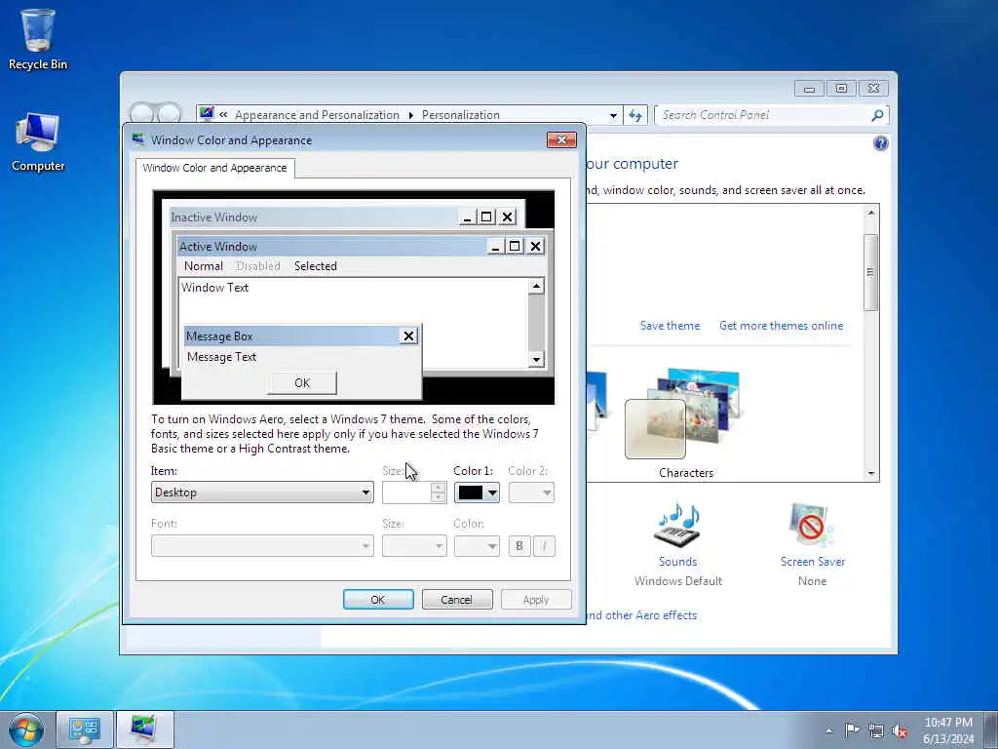Open the font Color dropdown

coord(477,546)
